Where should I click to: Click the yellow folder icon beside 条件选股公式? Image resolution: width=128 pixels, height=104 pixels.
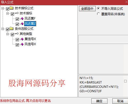tap(12, 29)
